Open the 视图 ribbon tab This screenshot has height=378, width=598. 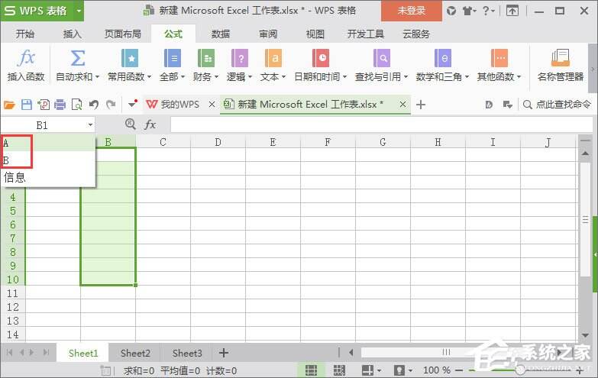tap(315, 34)
